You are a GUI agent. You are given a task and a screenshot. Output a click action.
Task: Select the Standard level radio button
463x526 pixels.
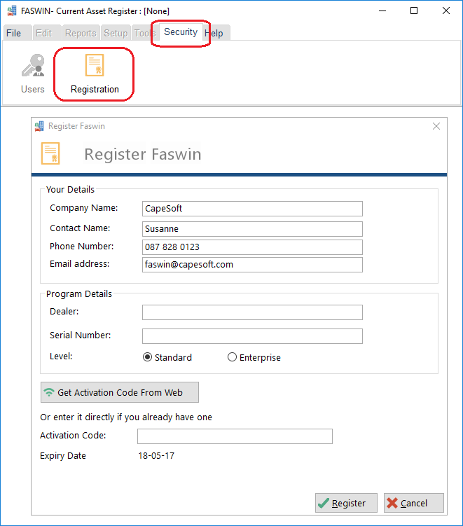point(147,357)
